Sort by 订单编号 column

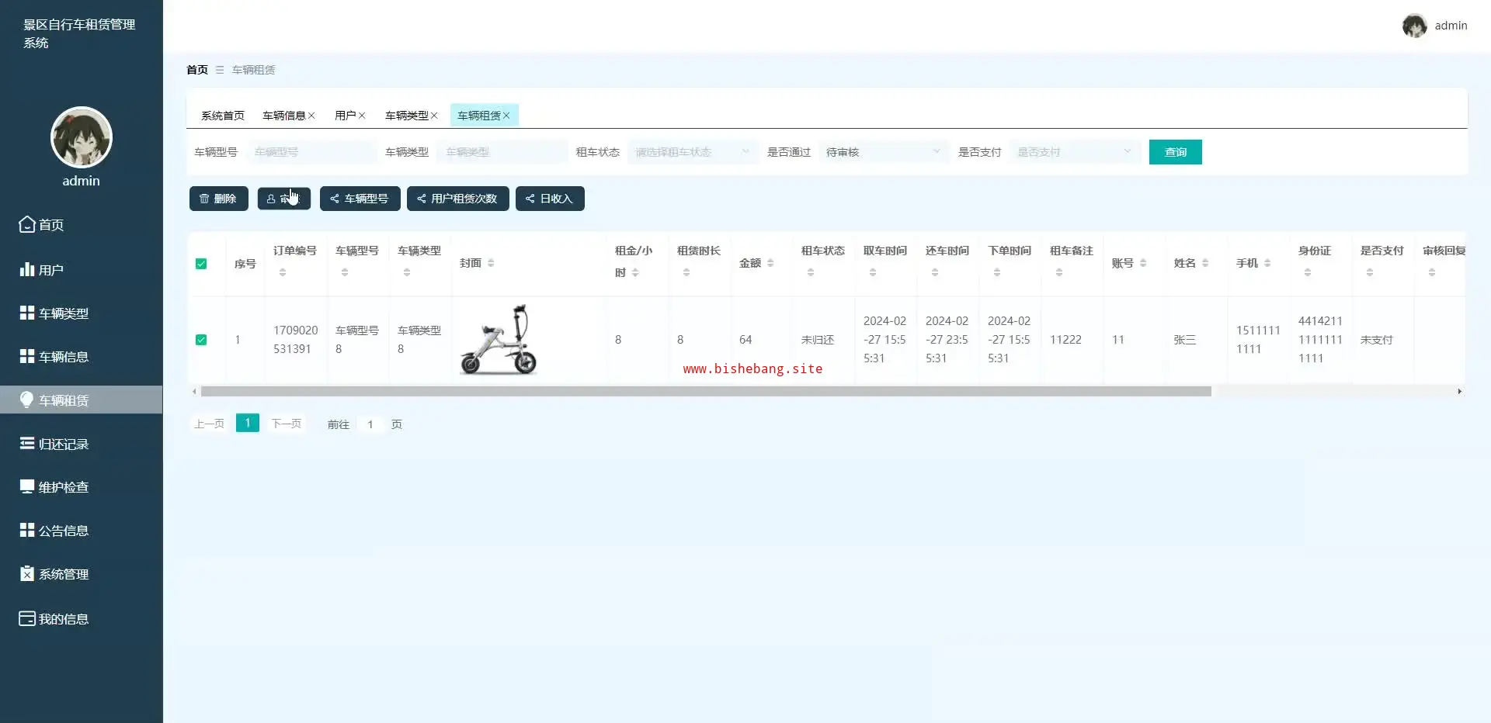(283, 272)
